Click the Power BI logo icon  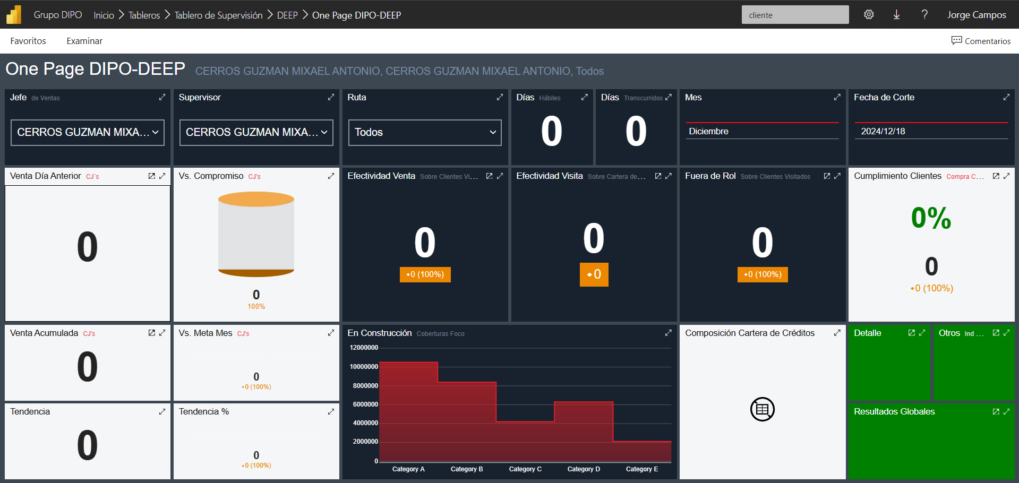14,15
